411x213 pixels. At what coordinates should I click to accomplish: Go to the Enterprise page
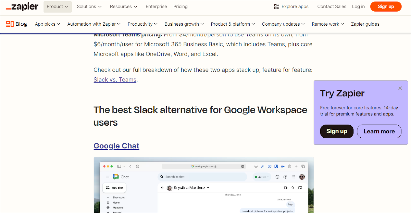pos(156,7)
